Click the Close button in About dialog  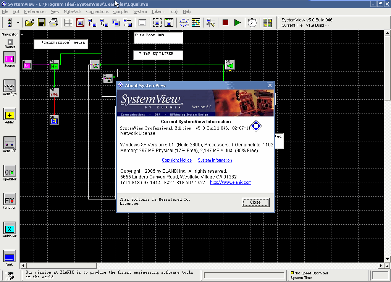(255, 203)
